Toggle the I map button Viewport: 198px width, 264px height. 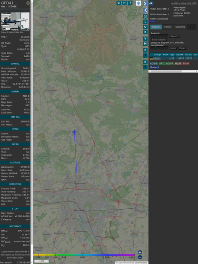click(145, 55)
